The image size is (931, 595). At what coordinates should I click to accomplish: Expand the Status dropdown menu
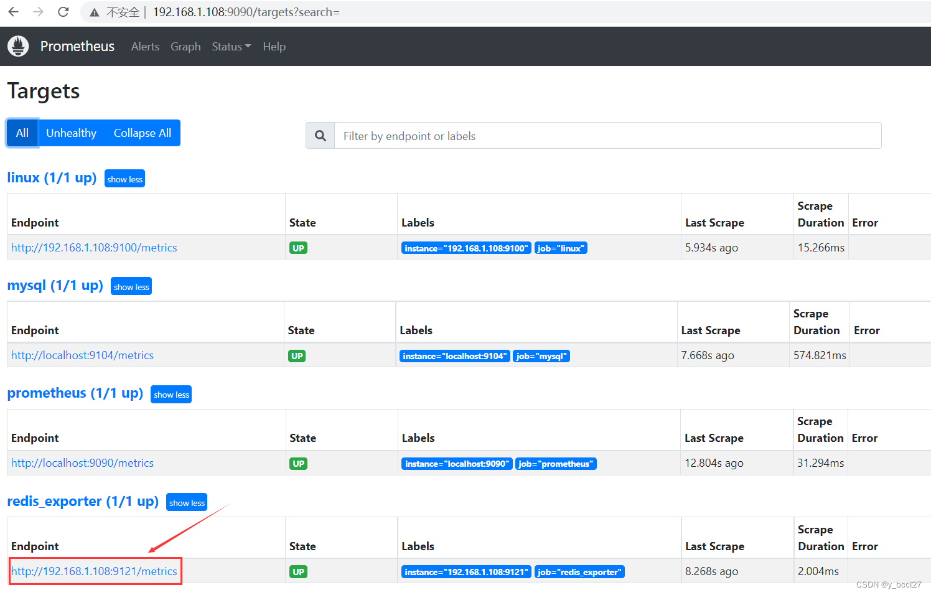click(231, 47)
